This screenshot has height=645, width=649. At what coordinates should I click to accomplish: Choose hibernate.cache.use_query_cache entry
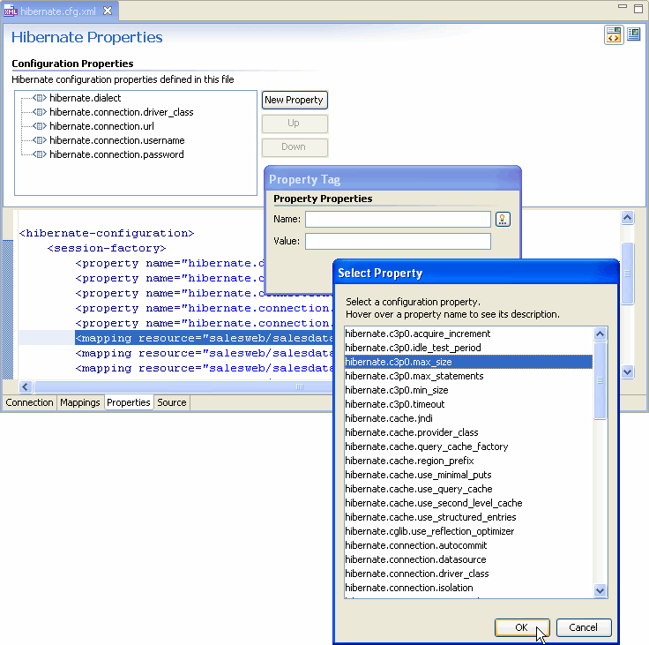[468, 489]
